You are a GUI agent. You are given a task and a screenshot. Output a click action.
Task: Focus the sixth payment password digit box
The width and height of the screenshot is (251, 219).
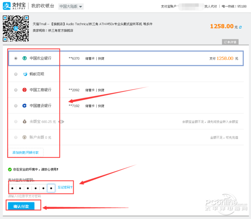coord(51,188)
